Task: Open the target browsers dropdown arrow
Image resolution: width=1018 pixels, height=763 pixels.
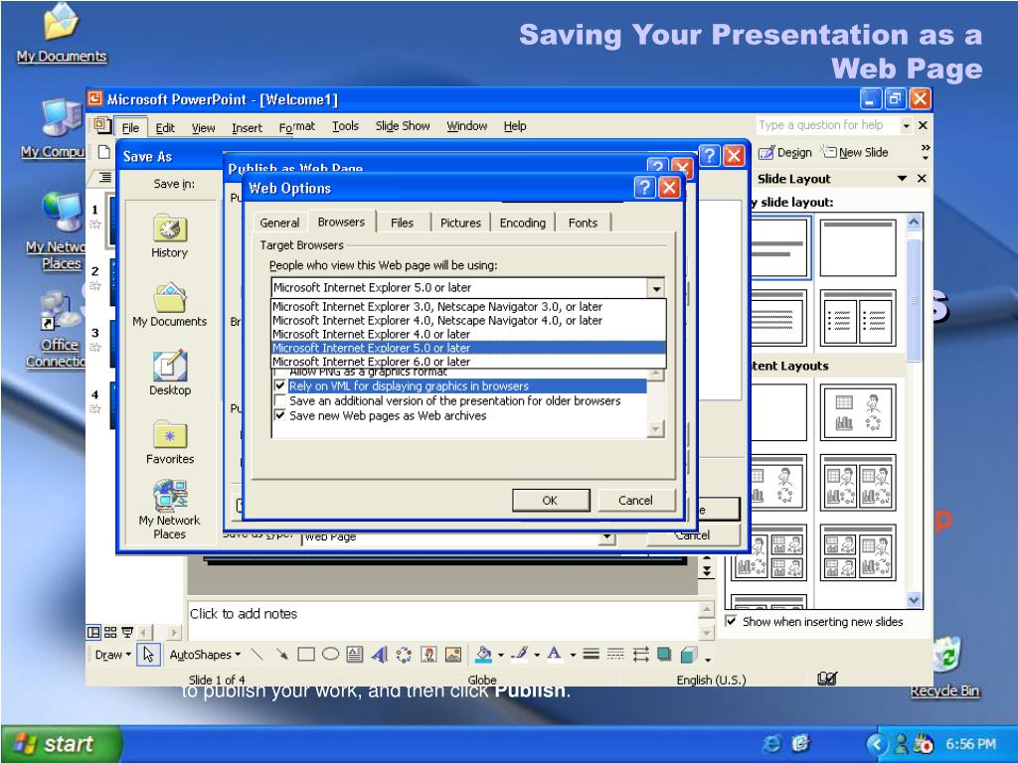Action: 656,288
